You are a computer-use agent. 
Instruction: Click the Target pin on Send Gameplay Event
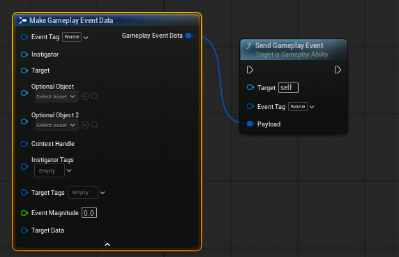pos(250,87)
